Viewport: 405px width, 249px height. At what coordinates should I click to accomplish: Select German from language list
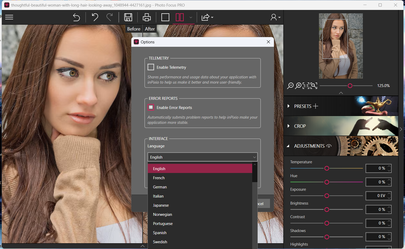pos(160,187)
